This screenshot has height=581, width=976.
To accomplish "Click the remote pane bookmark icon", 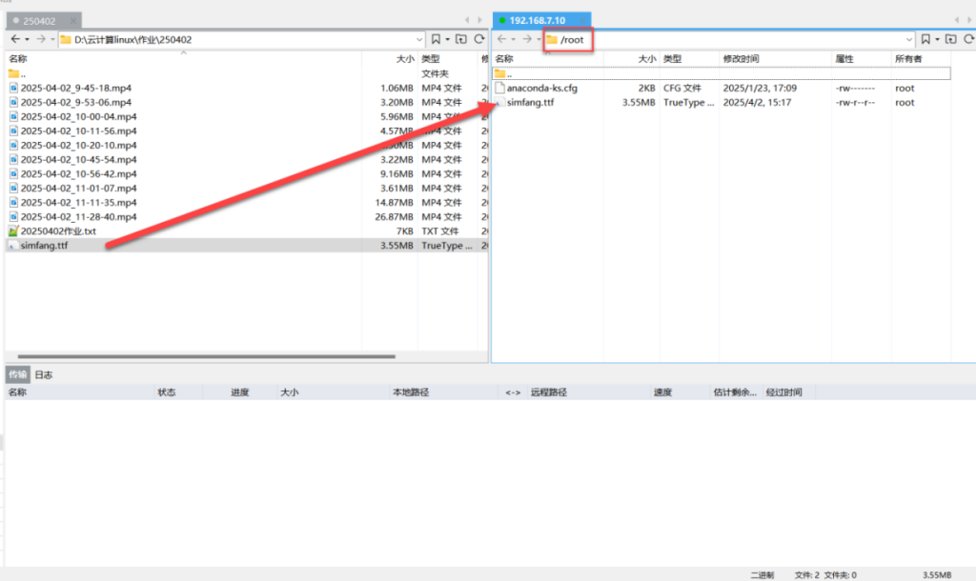I will click(924, 39).
